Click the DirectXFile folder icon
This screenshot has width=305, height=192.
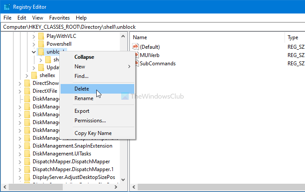pos(27,91)
